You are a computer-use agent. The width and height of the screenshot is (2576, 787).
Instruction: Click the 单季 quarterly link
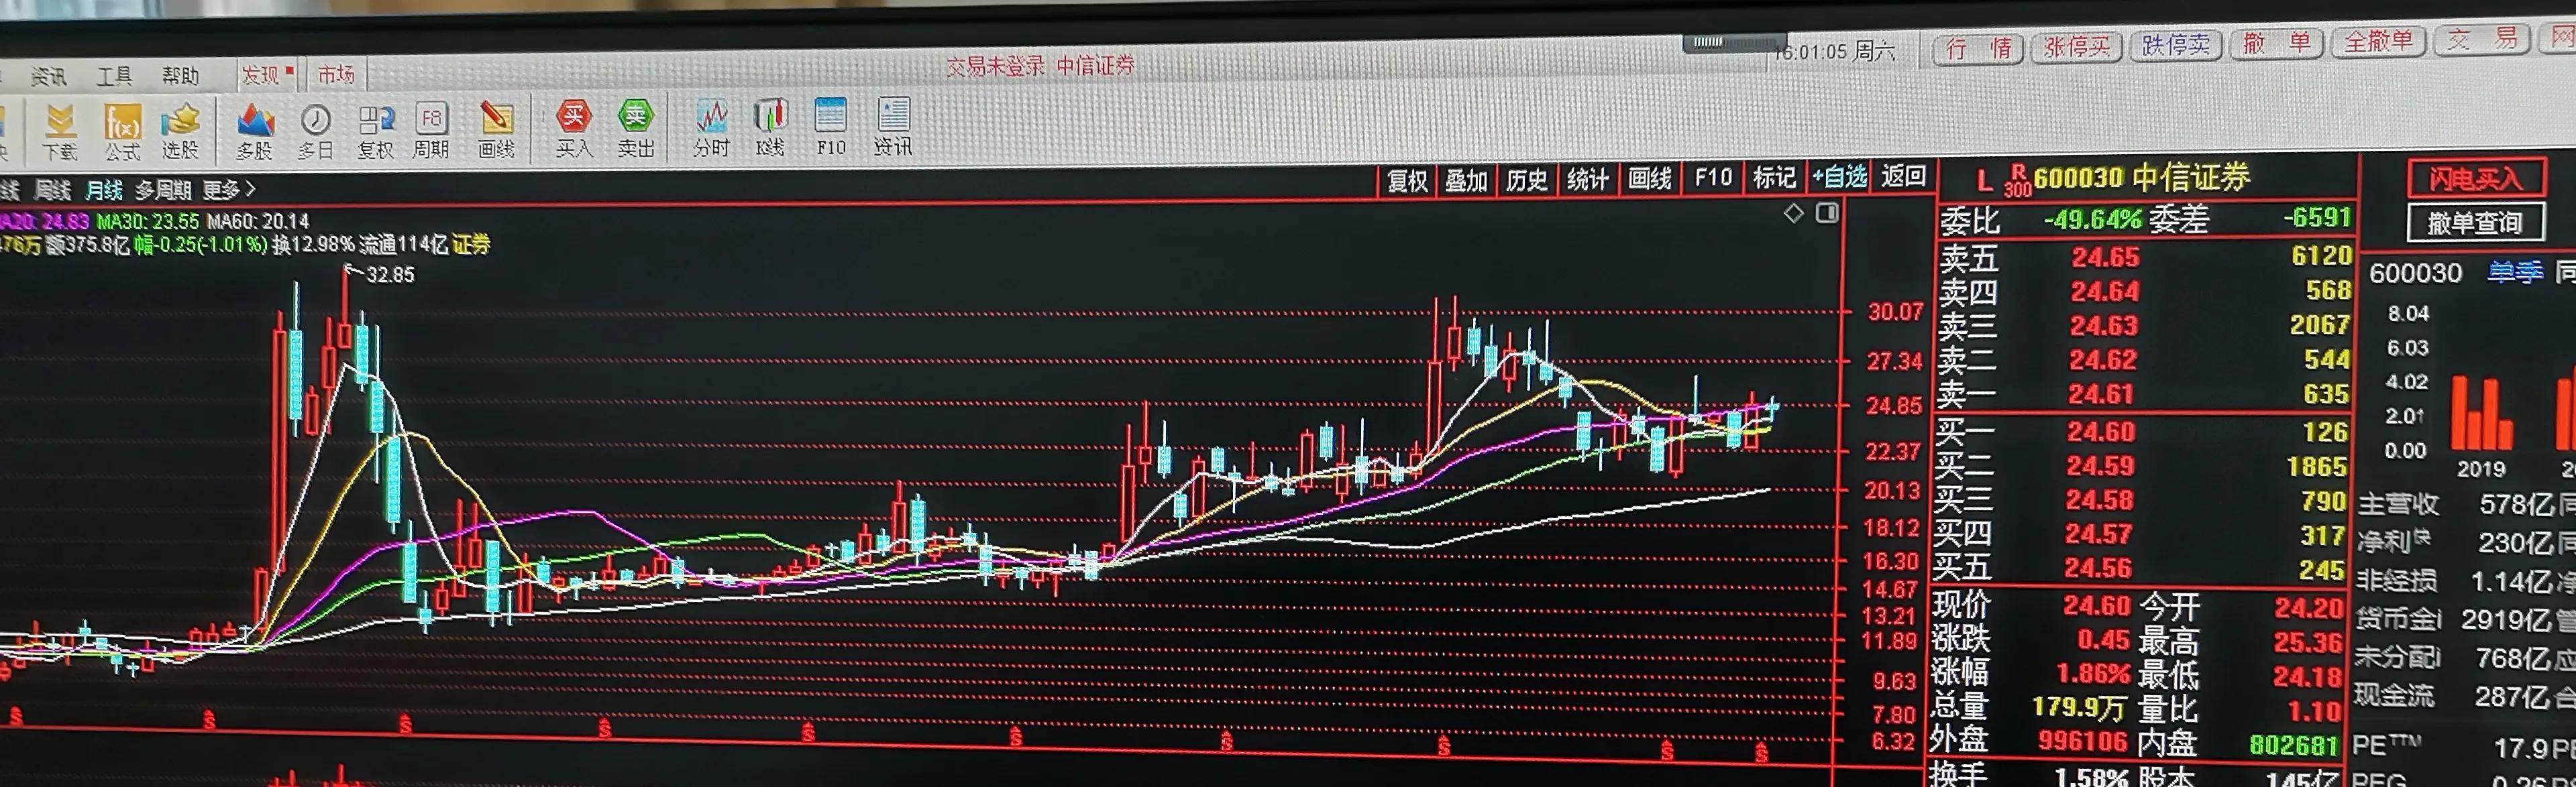point(2515,271)
